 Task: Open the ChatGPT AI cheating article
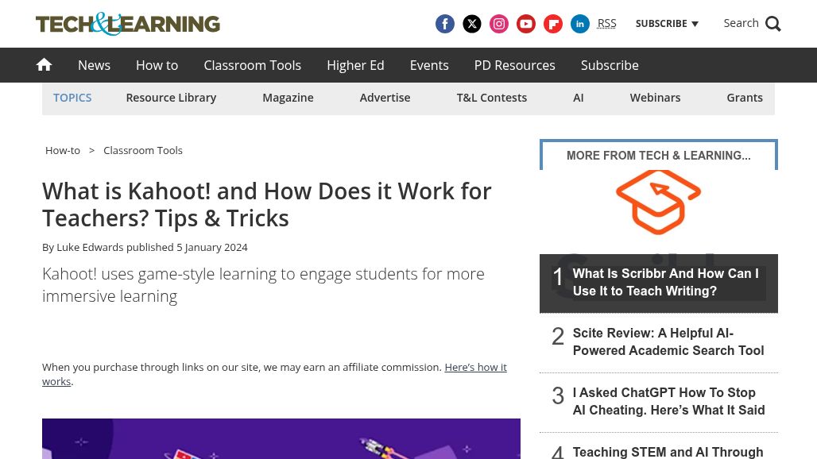click(668, 401)
